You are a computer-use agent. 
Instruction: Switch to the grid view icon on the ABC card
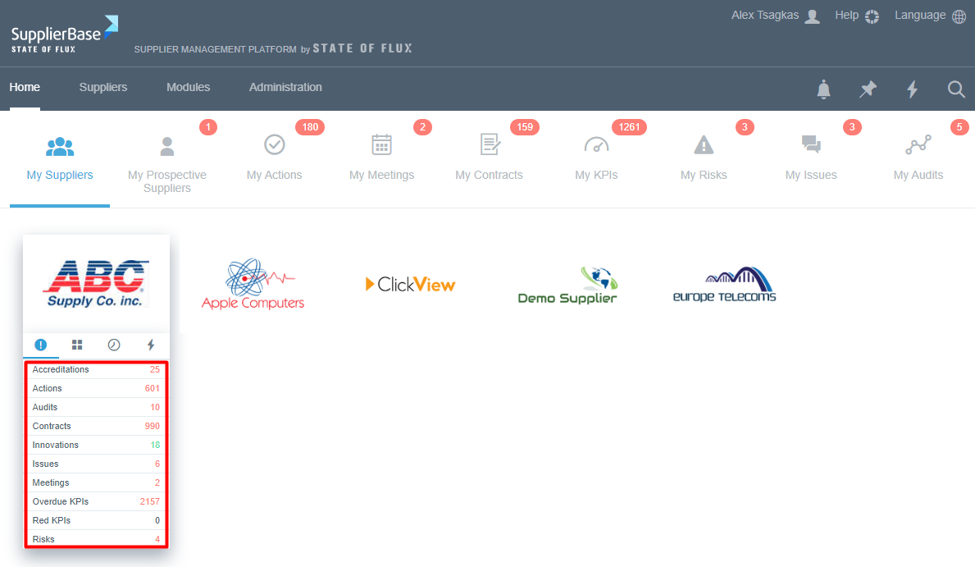click(77, 345)
